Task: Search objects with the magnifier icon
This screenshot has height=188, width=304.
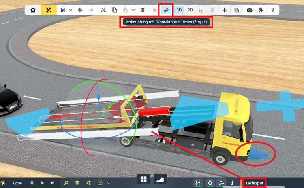Action: coord(66,183)
